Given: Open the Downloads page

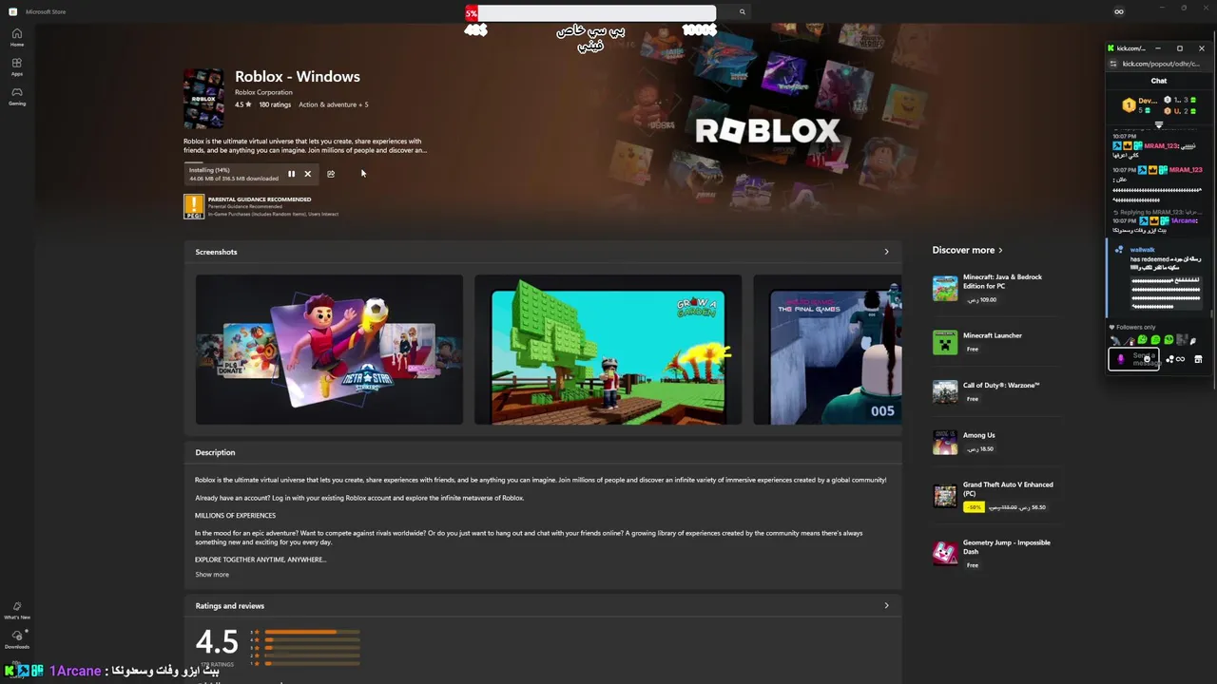Looking at the screenshot, I should click(x=17, y=638).
